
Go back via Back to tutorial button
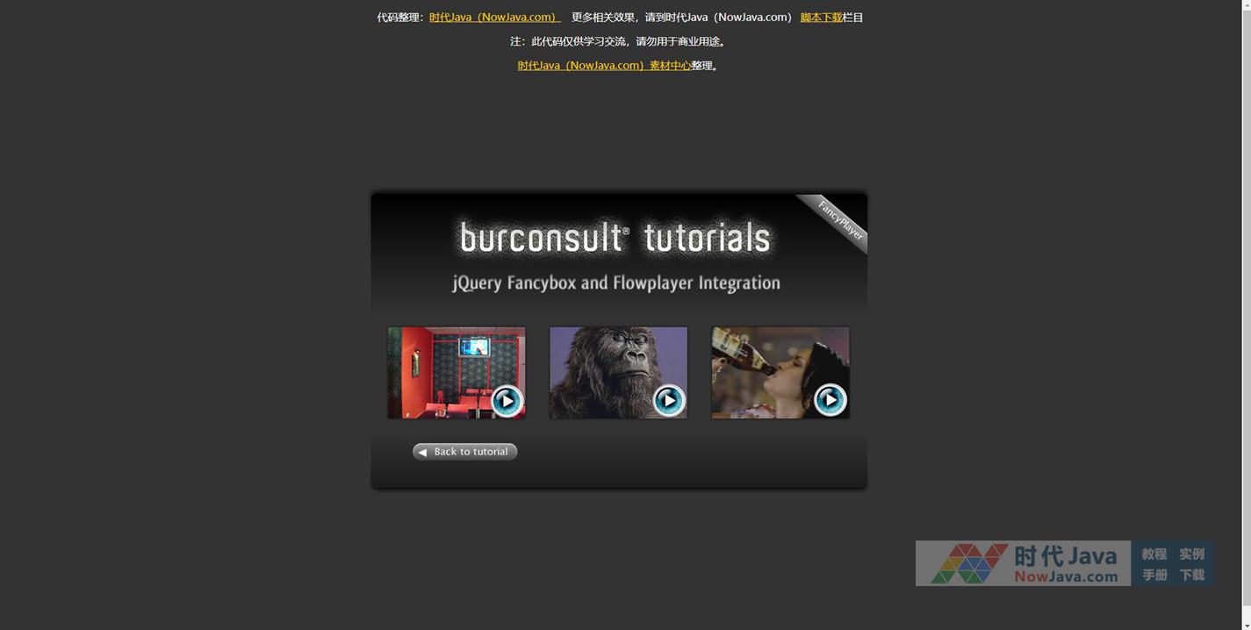tap(464, 452)
